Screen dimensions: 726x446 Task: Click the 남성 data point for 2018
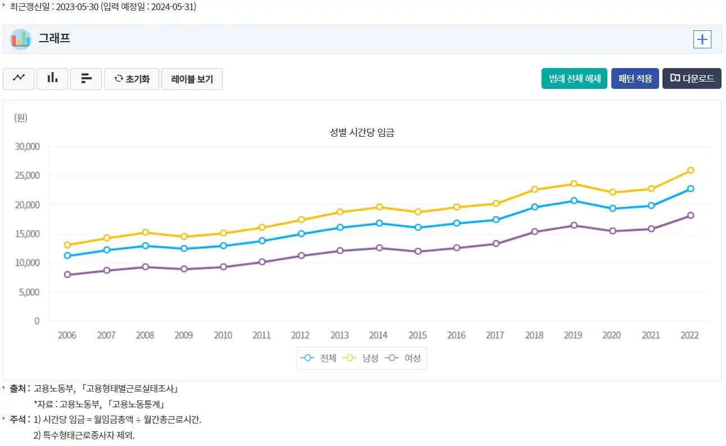tap(534, 190)
